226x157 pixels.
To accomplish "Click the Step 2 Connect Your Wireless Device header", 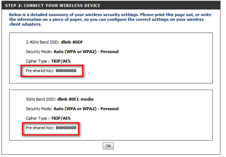I will tap(52, 6).
